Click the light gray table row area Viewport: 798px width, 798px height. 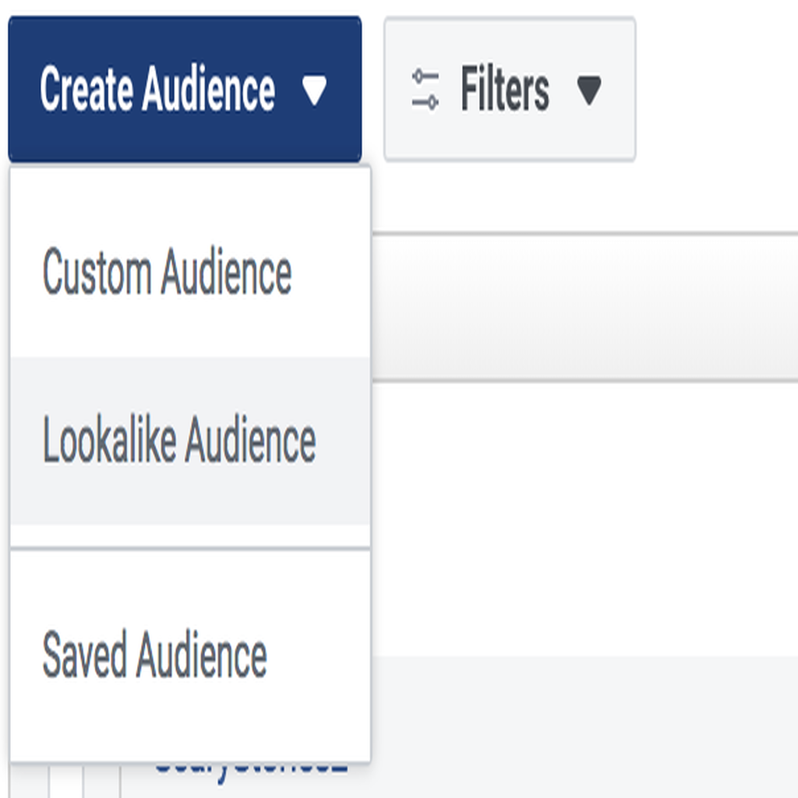584,727
